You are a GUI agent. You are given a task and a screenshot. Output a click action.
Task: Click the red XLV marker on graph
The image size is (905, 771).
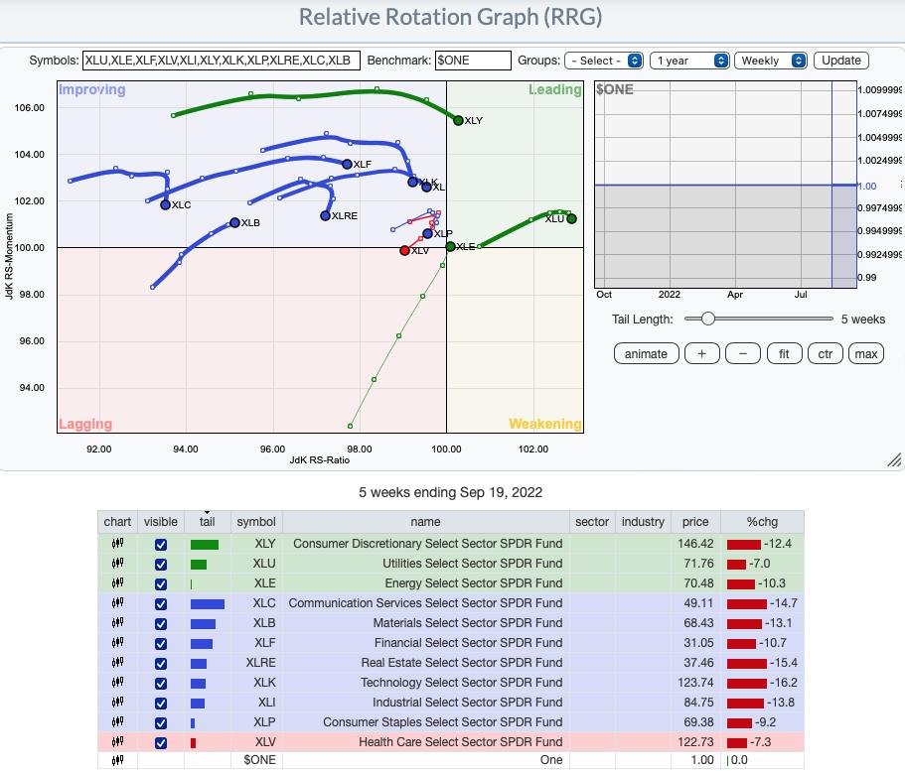404,250
